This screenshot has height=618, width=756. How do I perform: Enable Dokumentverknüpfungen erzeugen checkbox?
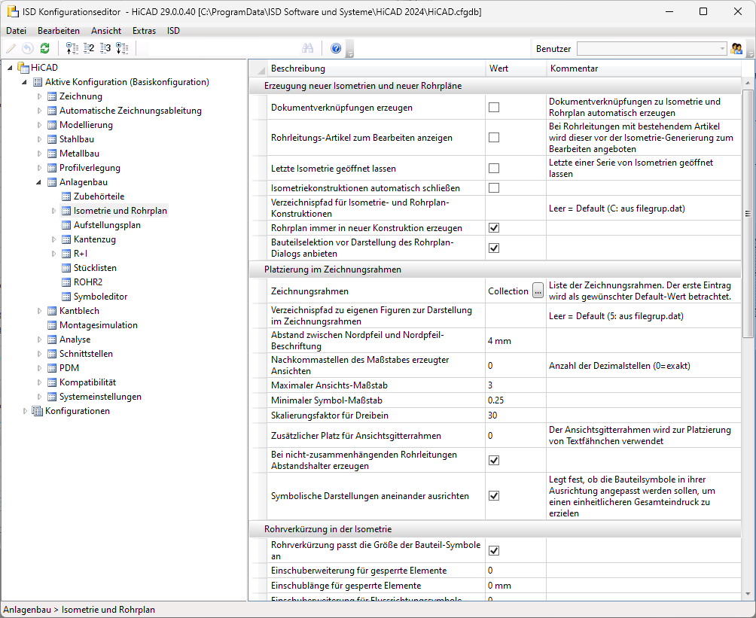(494, 107)
